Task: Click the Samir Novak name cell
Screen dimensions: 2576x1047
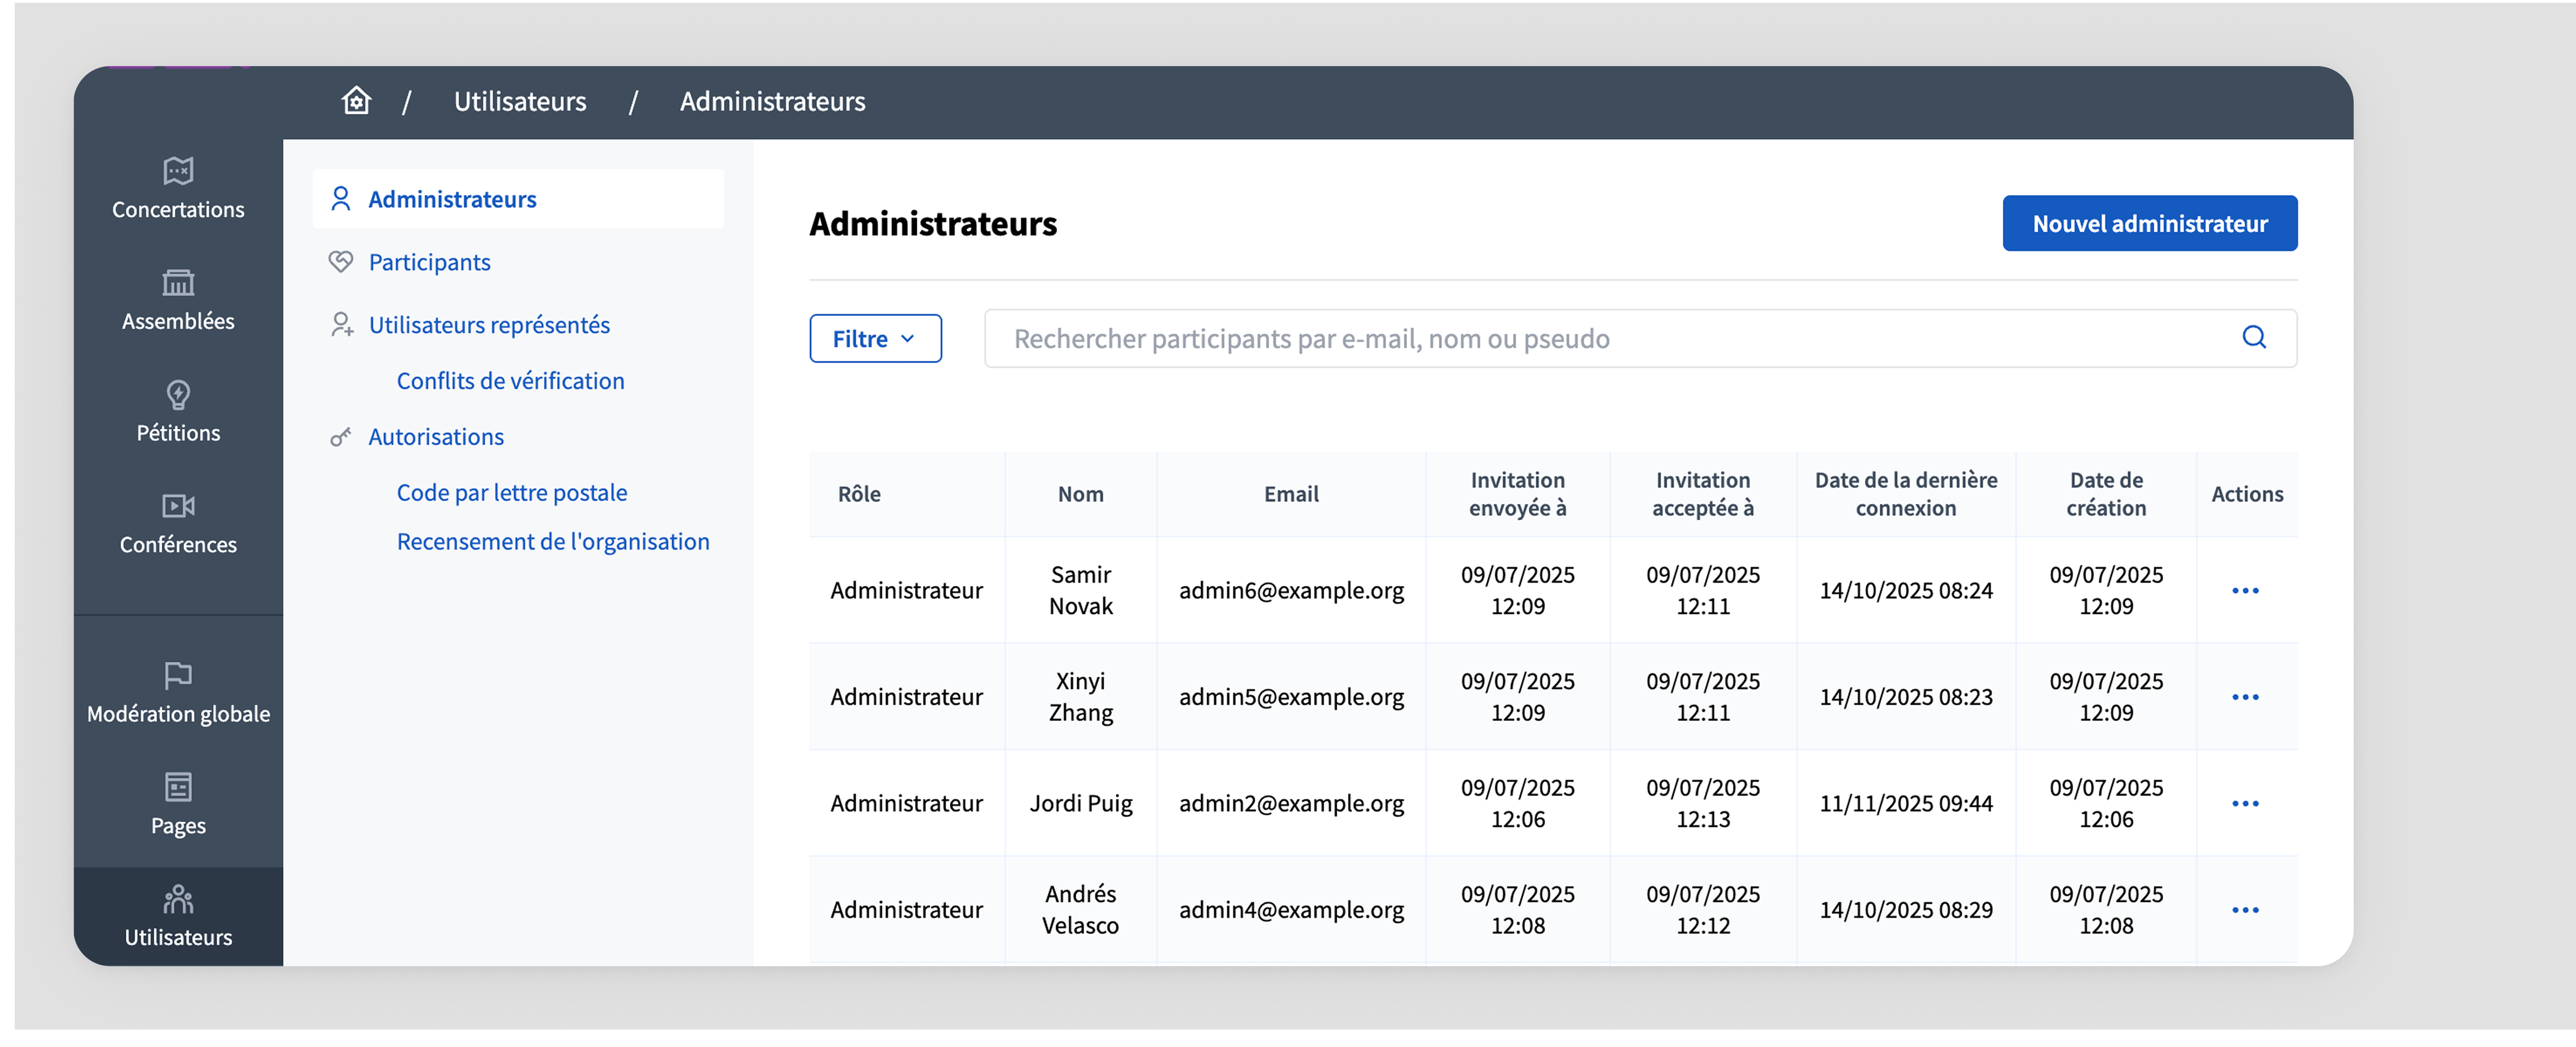Action: (1080, 591)
